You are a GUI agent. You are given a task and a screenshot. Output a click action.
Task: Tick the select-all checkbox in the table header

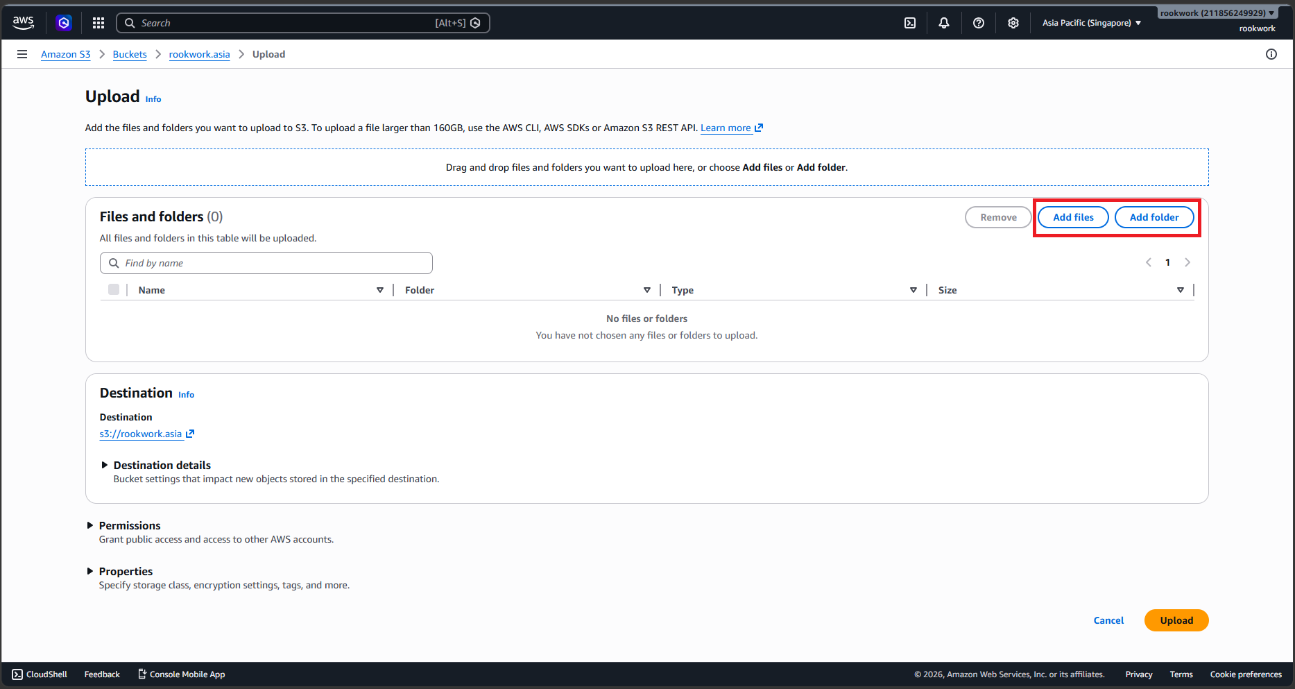tap(114, 289)
